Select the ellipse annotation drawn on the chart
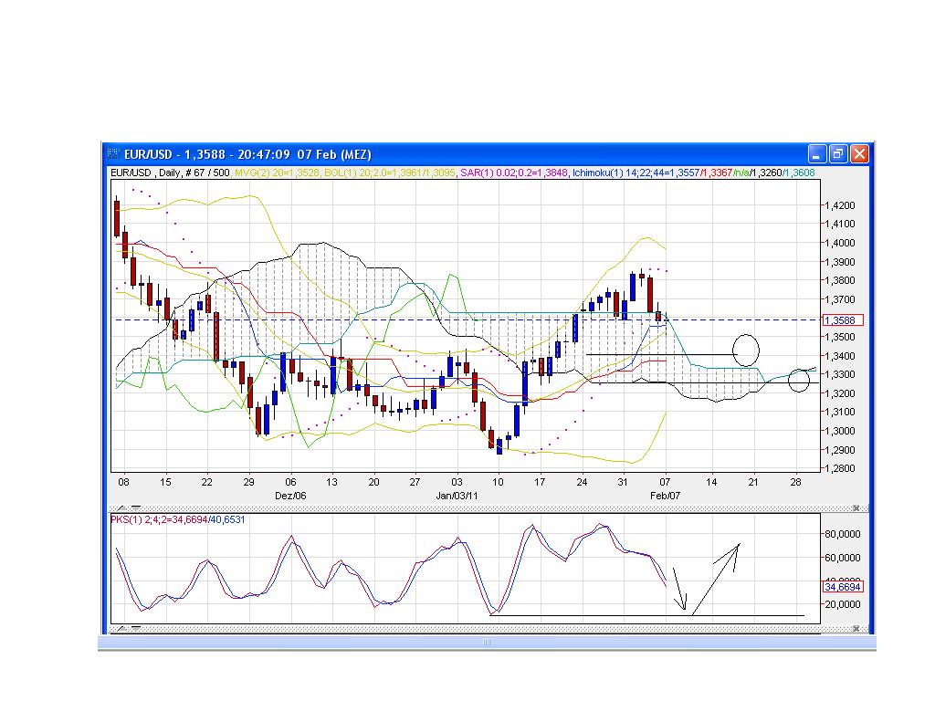The width and height of the screenshot is (935, 701). pos(746,349)
